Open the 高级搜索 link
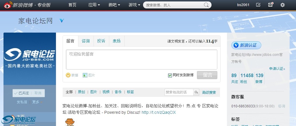296x126 pixels. tap(209, 93)
